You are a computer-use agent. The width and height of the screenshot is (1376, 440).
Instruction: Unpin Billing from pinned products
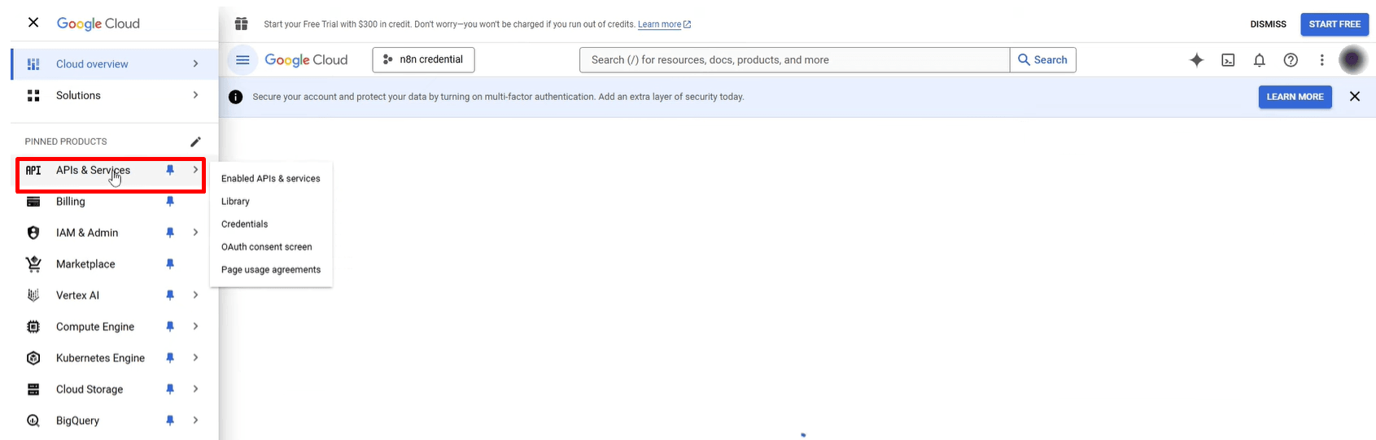point(170,202)
